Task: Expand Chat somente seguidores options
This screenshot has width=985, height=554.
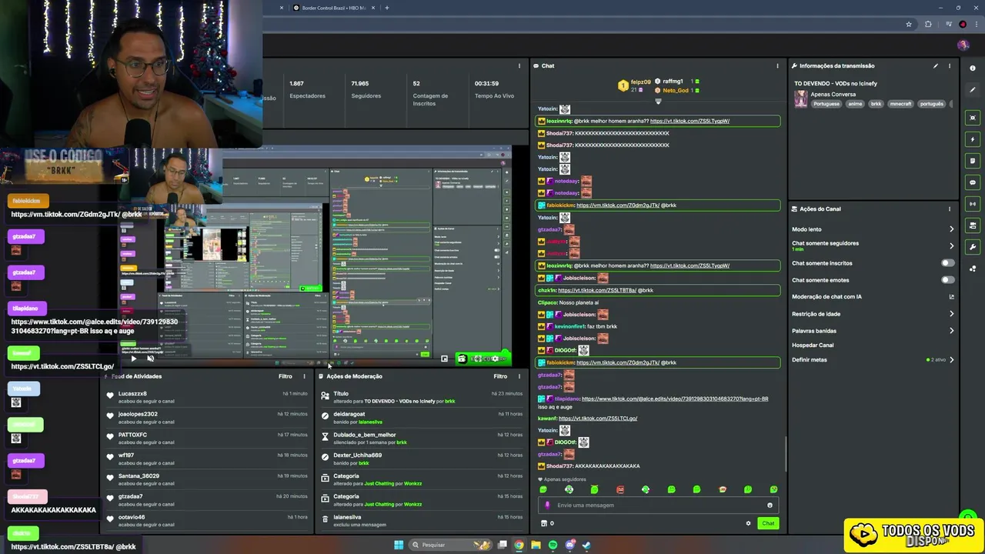Action: pos(951,246)
